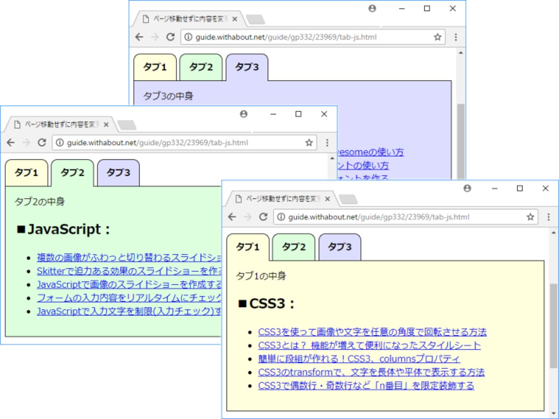Minimize the middle タブ2 browser window
559x419 pixels.
[x=273, y=114]
